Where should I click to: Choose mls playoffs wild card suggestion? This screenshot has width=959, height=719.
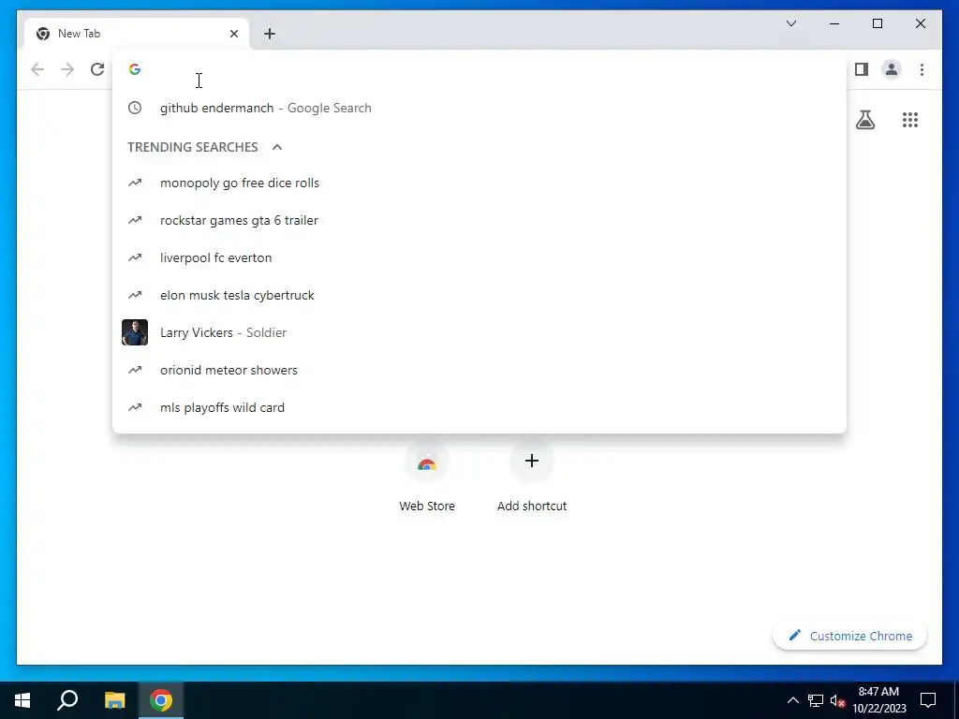click(x=479, y=407)
